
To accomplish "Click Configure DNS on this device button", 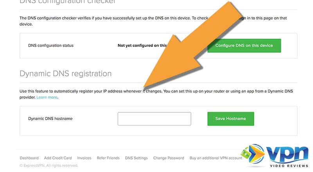I will click(244, 46).
